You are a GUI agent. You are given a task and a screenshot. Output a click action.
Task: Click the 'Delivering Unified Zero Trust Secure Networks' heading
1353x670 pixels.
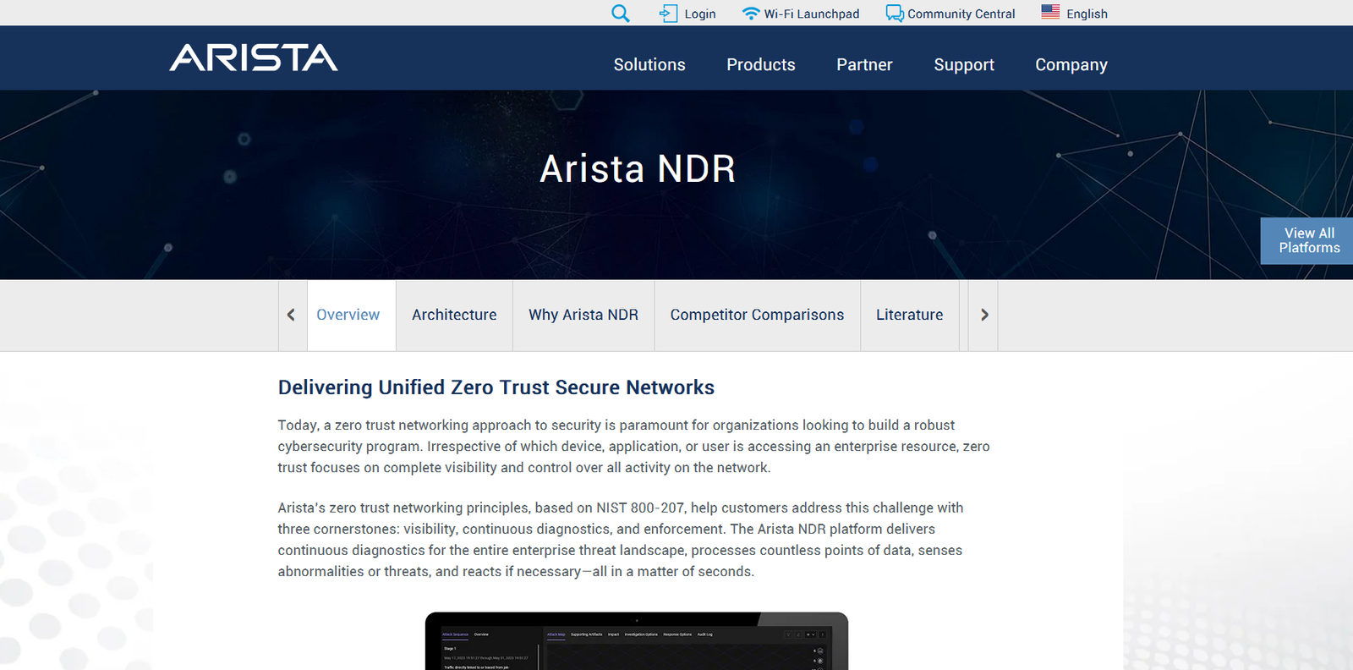[496, 387]
